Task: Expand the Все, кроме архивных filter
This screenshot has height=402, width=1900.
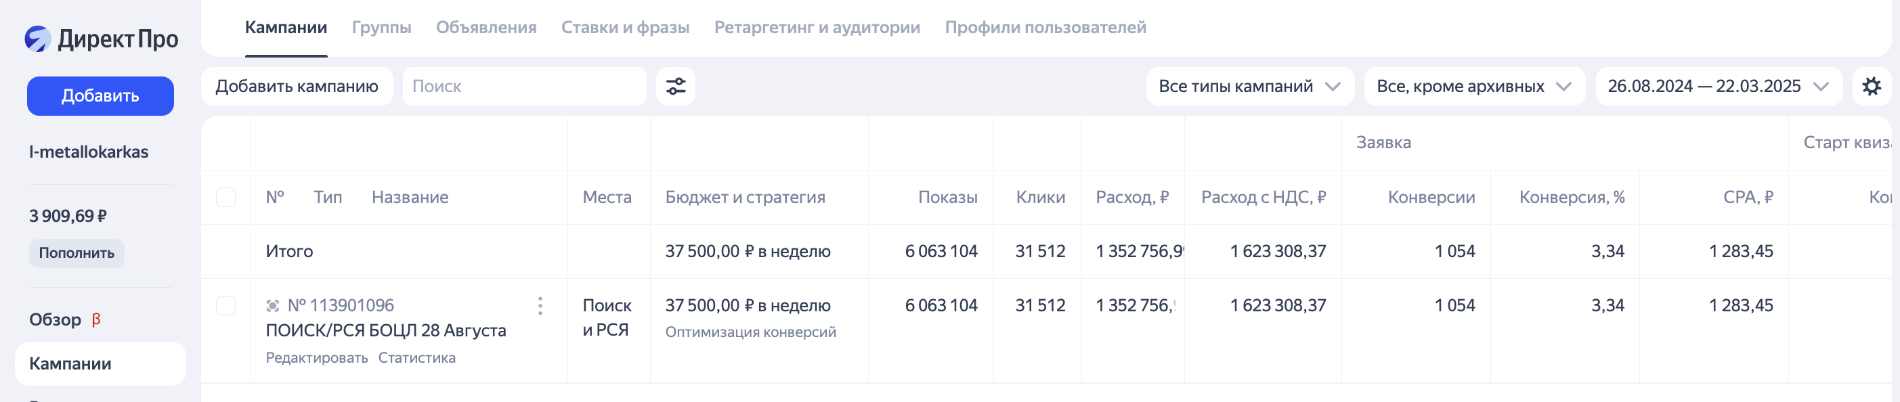Action: (x=1473, y=85)
